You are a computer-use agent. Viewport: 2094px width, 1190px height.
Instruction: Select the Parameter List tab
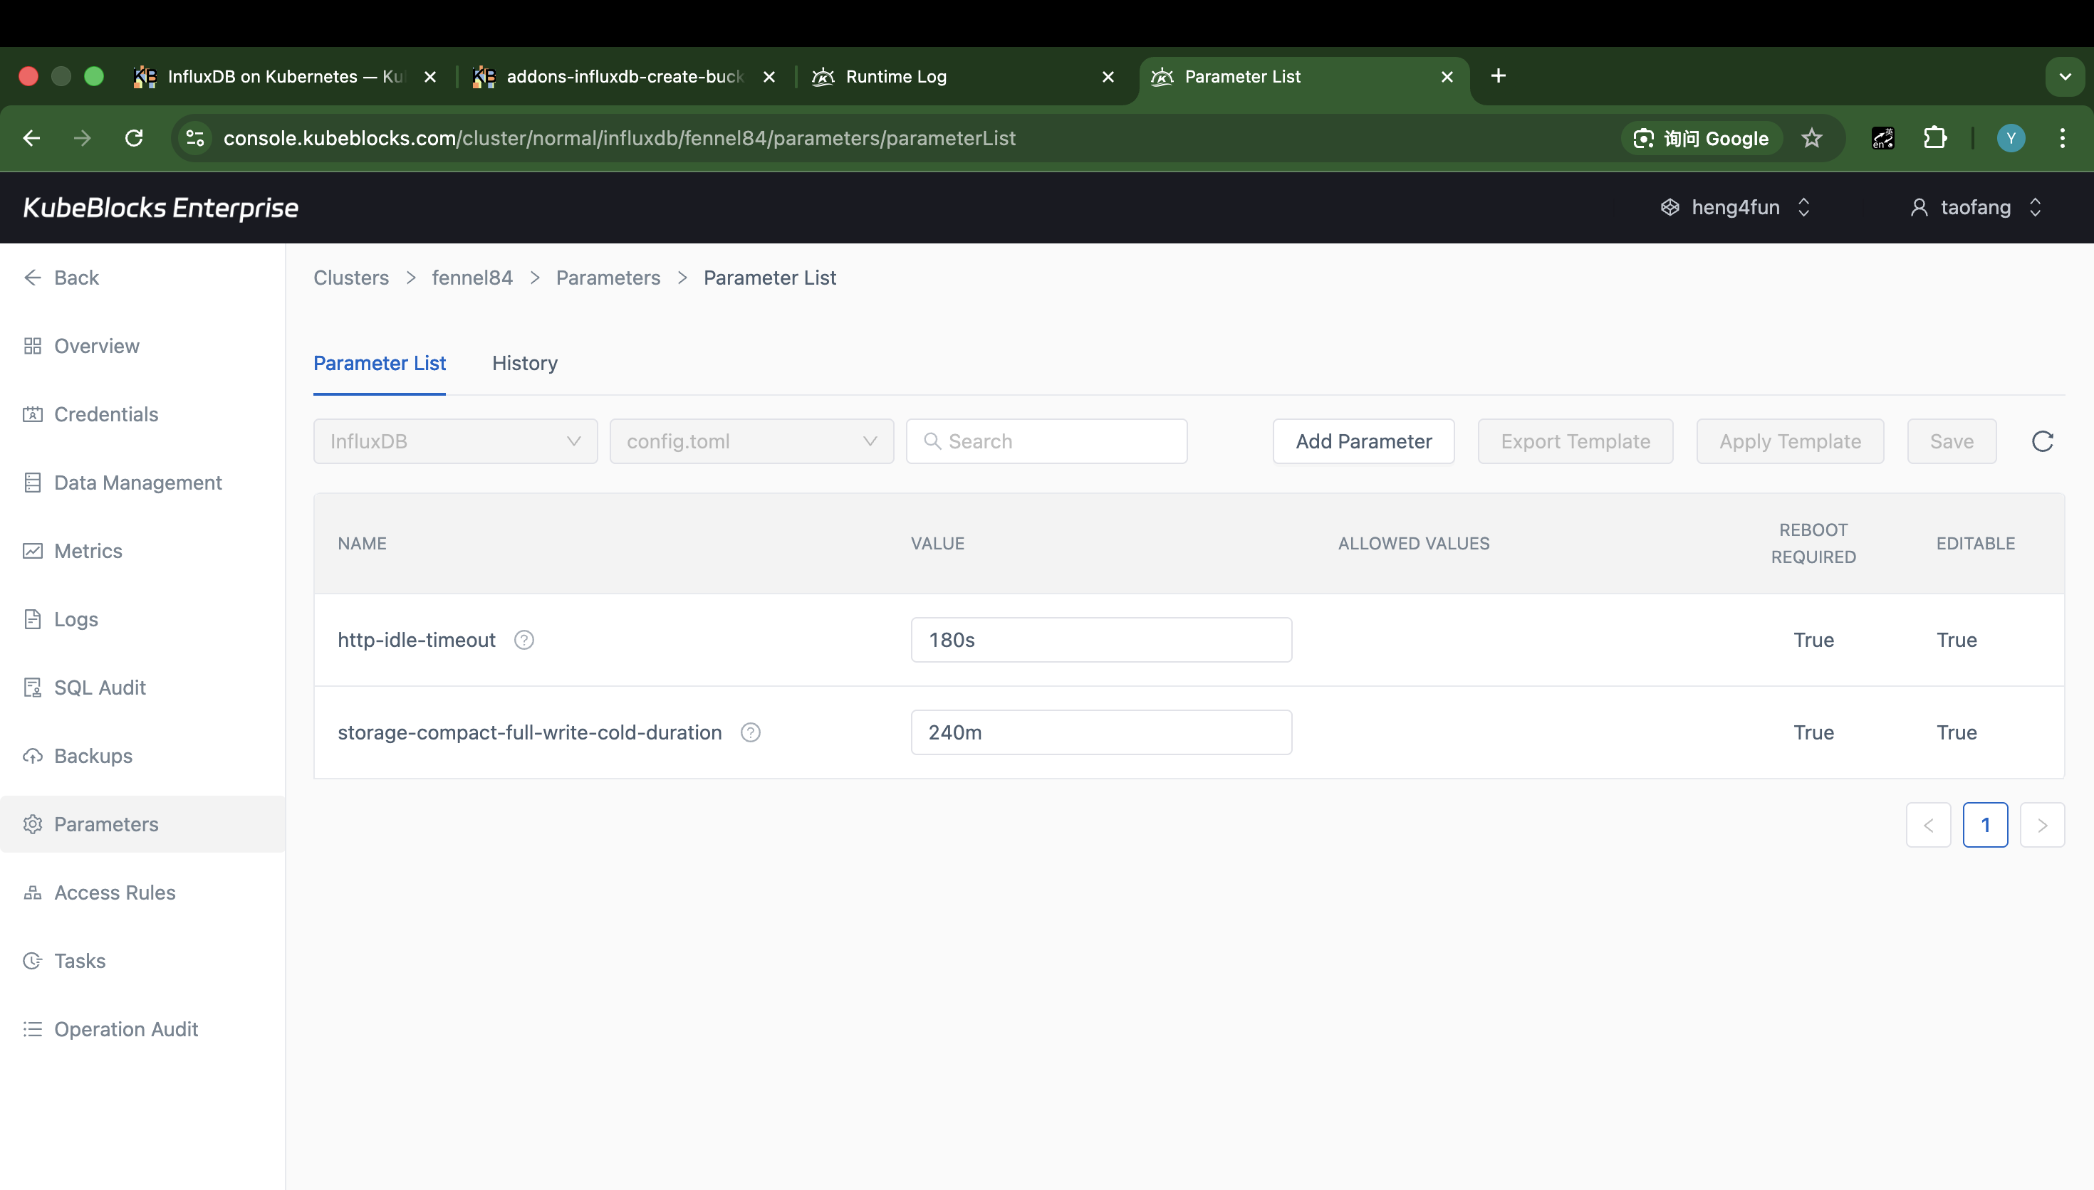coord(380,363)
